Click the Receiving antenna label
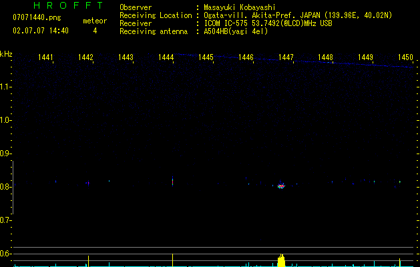The image size is (420, 267). (x=154, y=31)
